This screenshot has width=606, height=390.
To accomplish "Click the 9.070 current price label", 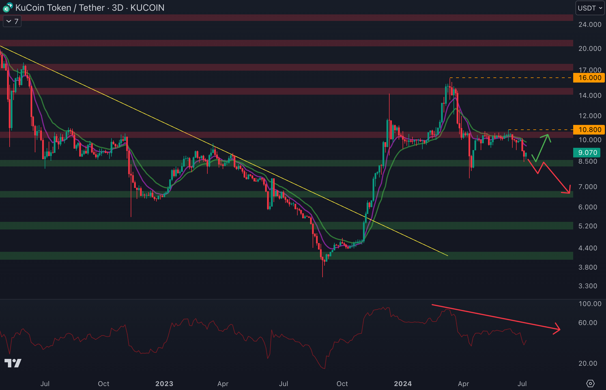I will point(587,153).
